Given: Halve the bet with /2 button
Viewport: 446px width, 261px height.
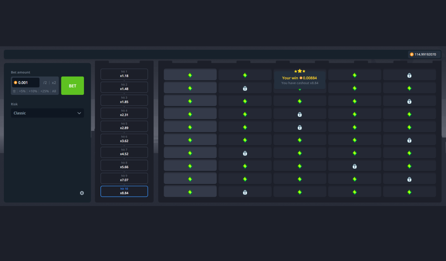Looking at the screenshot, I should click(45, 83).
